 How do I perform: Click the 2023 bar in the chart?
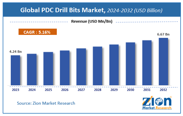point(16,70)
